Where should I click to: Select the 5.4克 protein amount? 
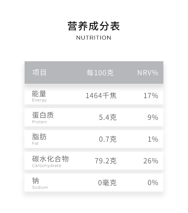click(108, 117)
